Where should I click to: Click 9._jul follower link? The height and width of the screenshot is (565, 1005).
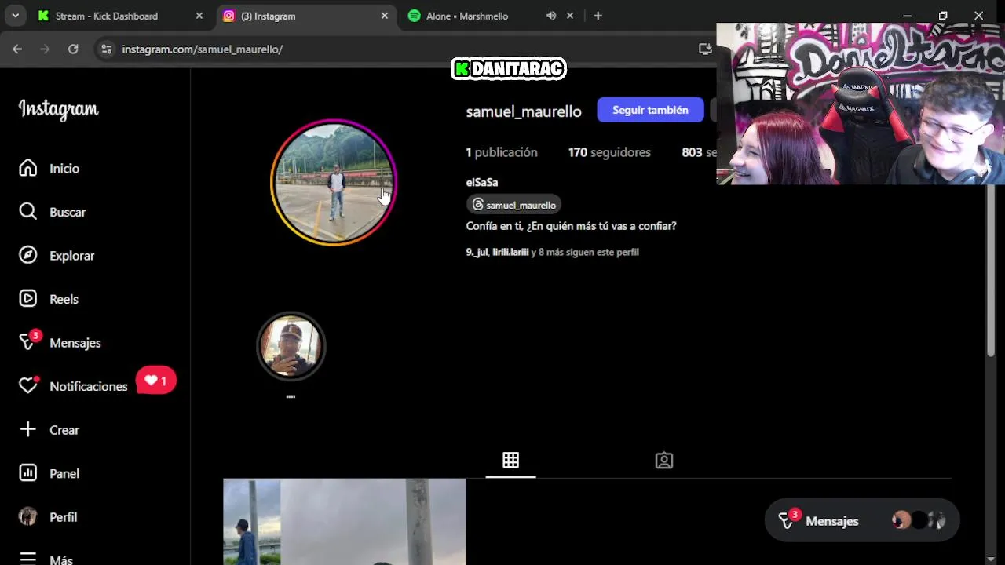[477, 252]
